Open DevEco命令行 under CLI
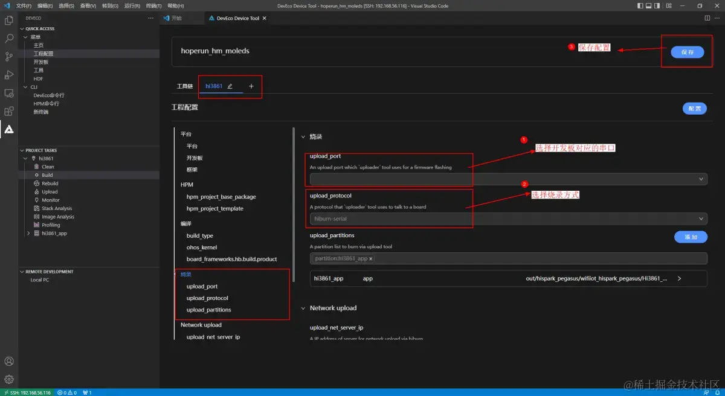 point(49,95)
